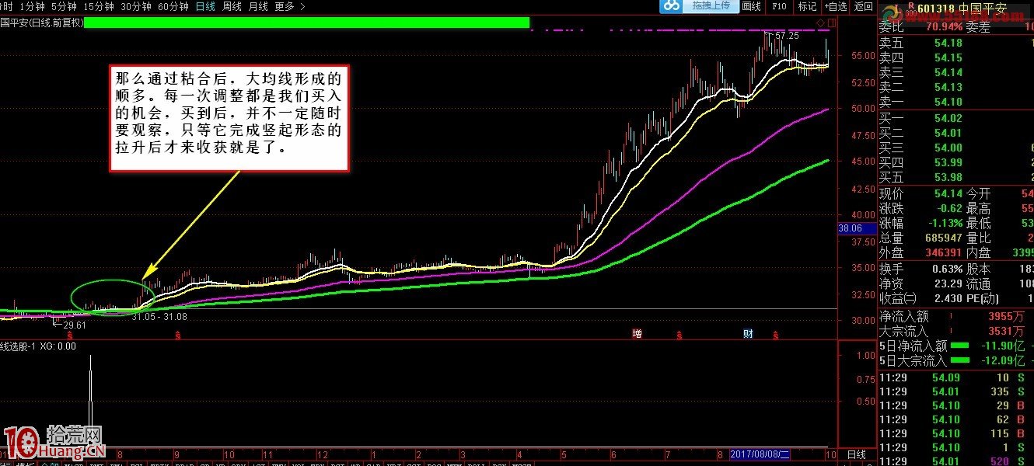The height and width of the screenshot is (466, 1034).
Task: Select the 30分钟 period tab
Action: tap(136, 6)
